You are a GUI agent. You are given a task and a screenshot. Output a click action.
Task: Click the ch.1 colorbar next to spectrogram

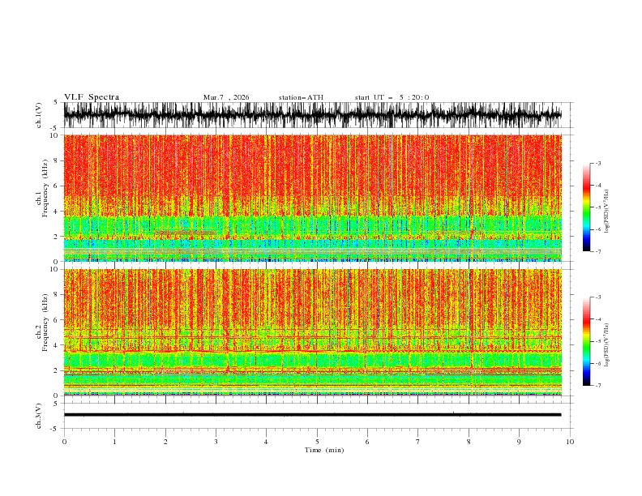tap(586, 207)
